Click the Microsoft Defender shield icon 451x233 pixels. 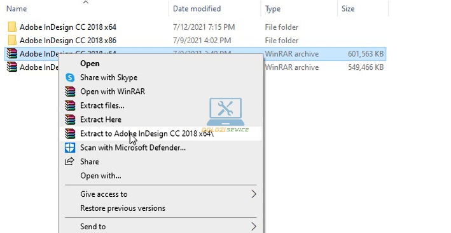(x=70, y=147)
